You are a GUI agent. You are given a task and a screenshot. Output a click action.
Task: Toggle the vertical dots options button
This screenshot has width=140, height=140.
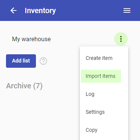pos(121,39)
